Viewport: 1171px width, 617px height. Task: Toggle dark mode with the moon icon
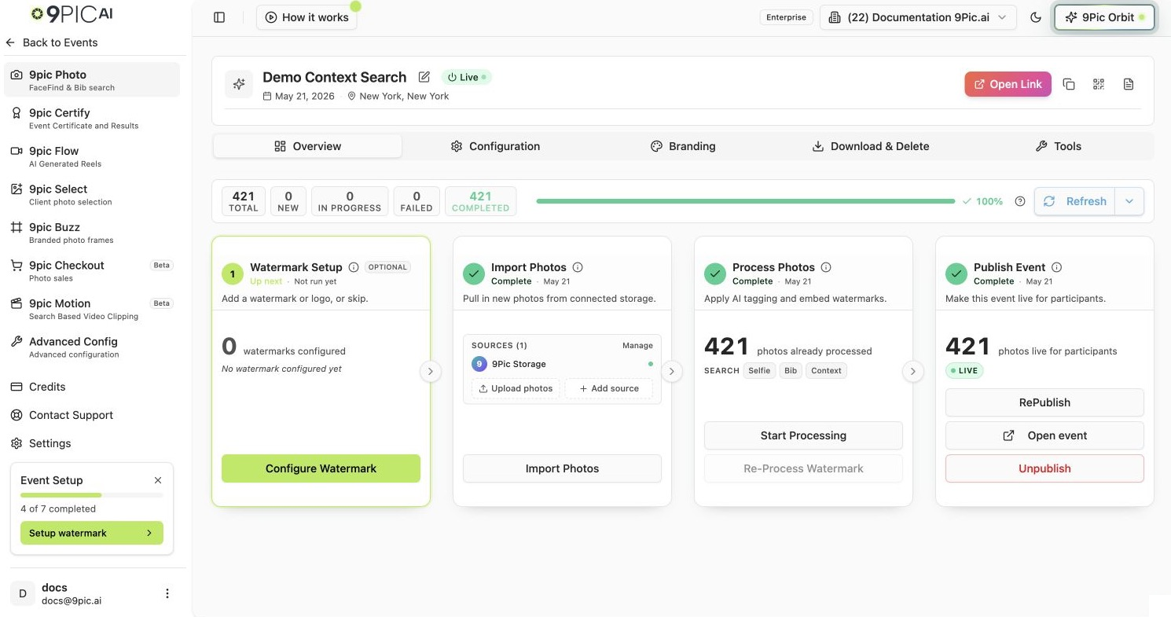(x=1036, y=17)
